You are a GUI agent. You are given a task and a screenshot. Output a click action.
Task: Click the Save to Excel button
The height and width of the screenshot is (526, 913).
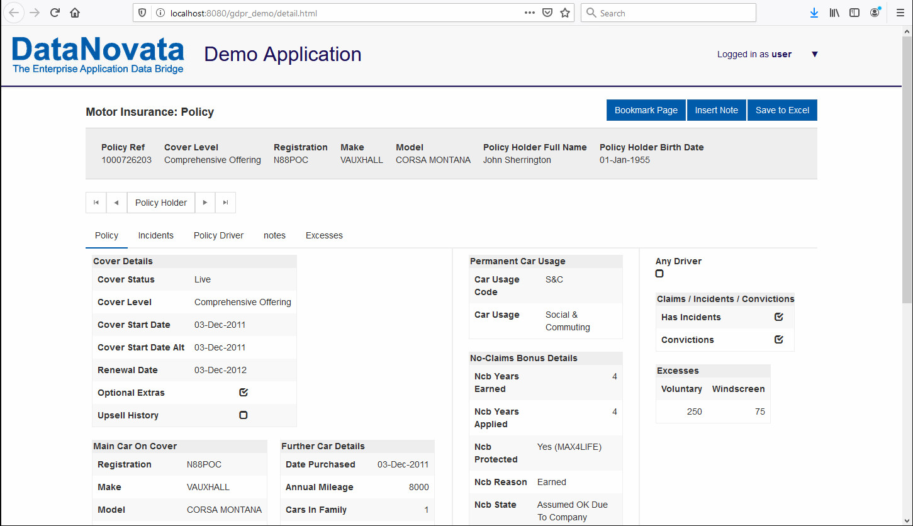(782, 110)
